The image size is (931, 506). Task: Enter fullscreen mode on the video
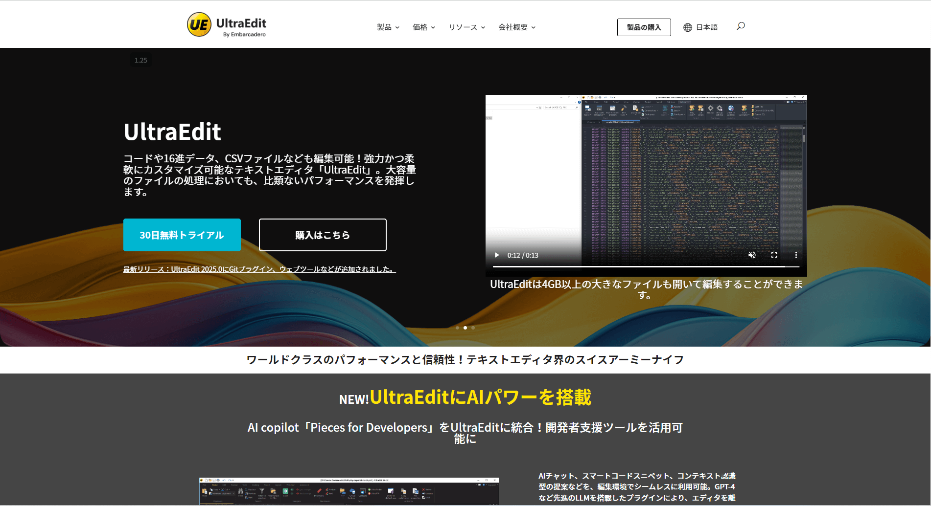tap(774, 255)
